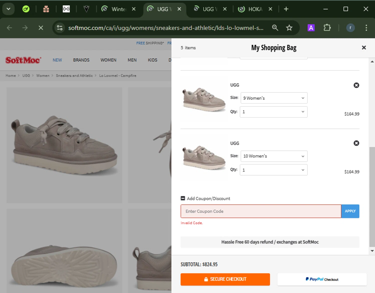The height and width of the screenshot is (293, 375).
Task: Open the purple A extension
Action: pos(311,28)
